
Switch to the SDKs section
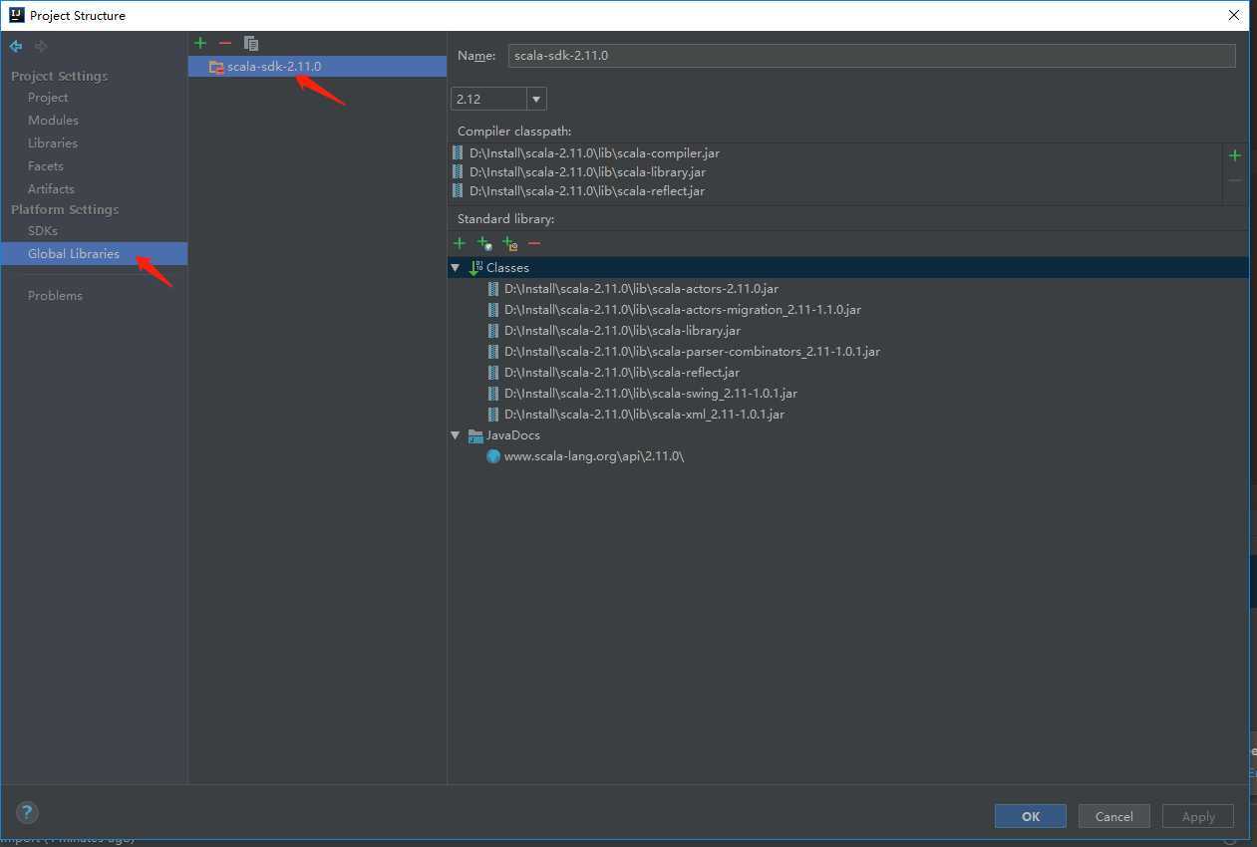coord(43,230)
